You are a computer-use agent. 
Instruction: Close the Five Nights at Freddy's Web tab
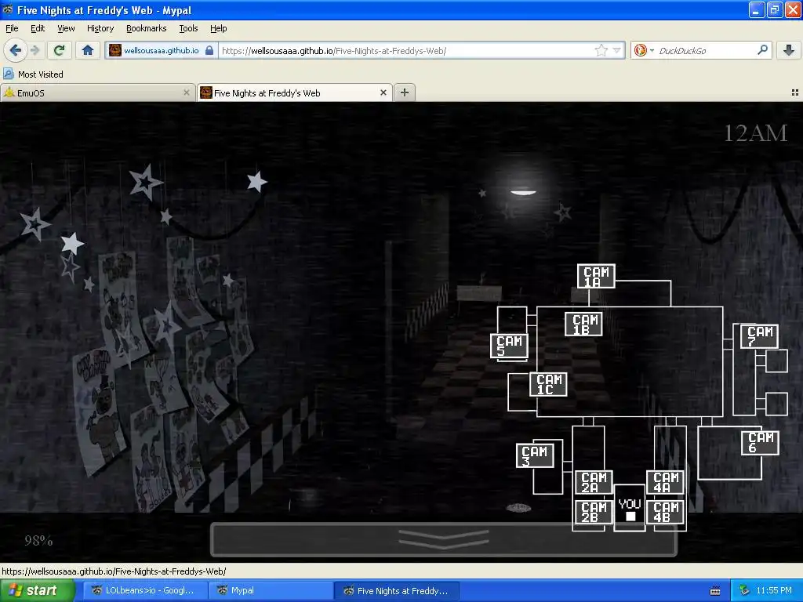pos(383,92)
